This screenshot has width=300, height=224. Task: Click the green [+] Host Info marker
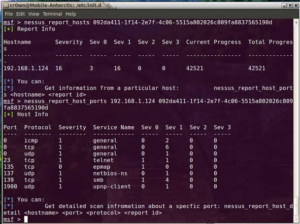pos(8,114)
